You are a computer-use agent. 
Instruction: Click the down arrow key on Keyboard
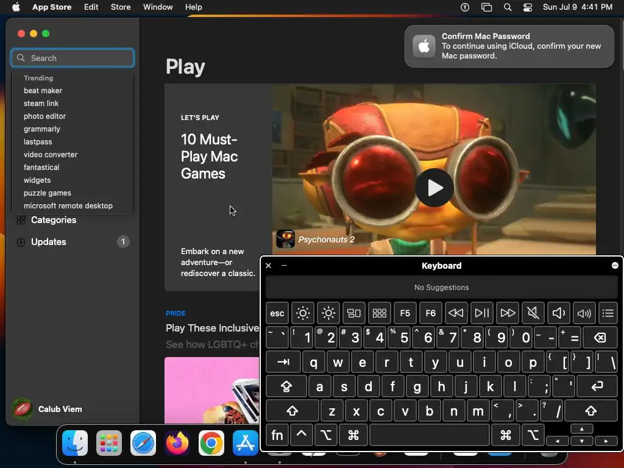(581, 441)
